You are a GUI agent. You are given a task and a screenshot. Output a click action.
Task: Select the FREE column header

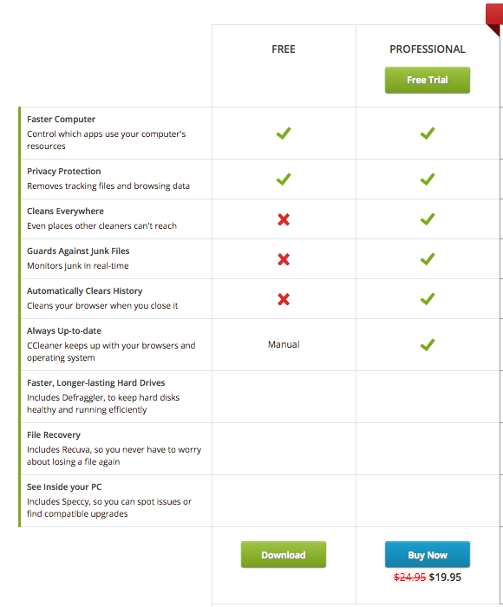click(284, 49)
